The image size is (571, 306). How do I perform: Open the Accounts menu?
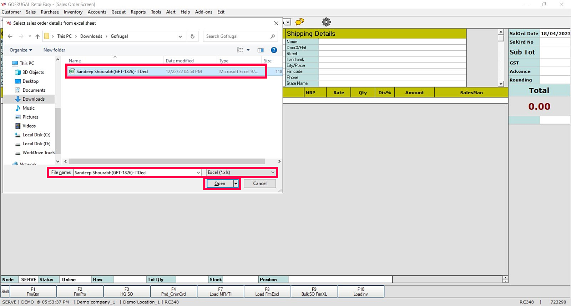click(97, 12)
